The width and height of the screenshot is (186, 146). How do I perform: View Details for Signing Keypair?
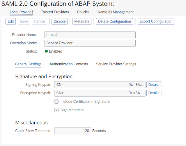coord(154,85)
